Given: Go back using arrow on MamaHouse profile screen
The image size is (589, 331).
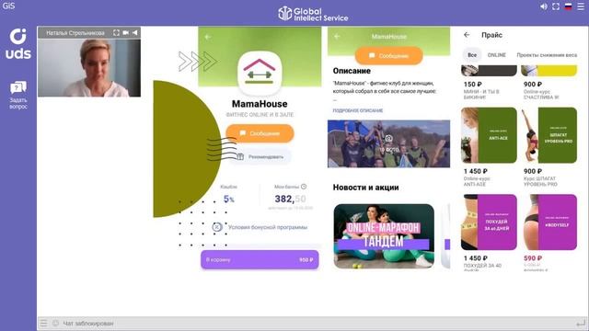Looking at the screenshot, I should pos(208,37).
